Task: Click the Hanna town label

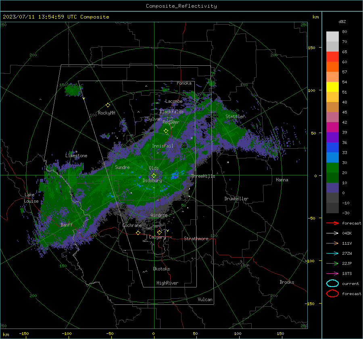Action: tap(282, 180)
